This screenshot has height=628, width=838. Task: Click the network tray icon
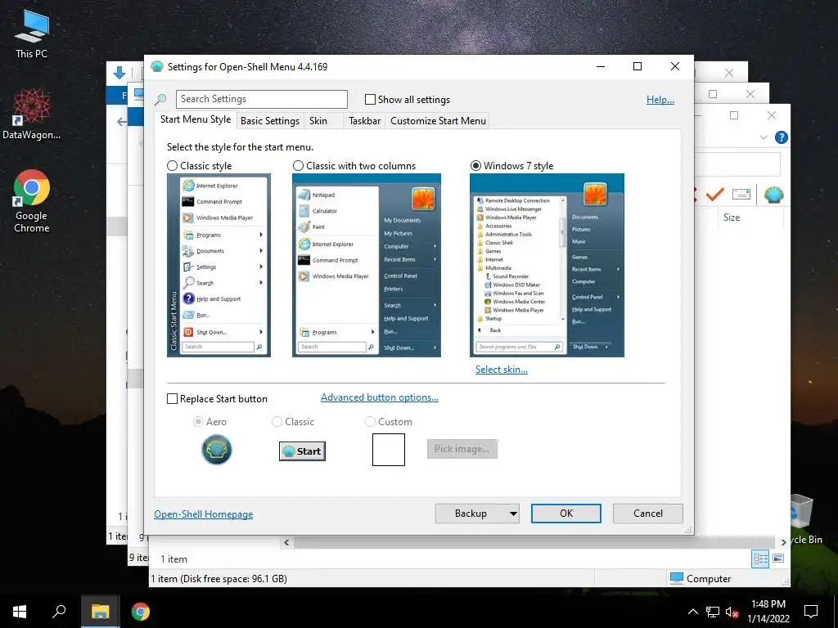pyautogui.click(x=713, y=612)
